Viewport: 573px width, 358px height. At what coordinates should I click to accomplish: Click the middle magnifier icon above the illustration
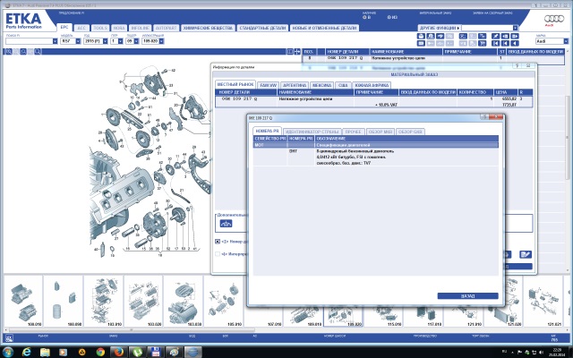tap(23, 52)
